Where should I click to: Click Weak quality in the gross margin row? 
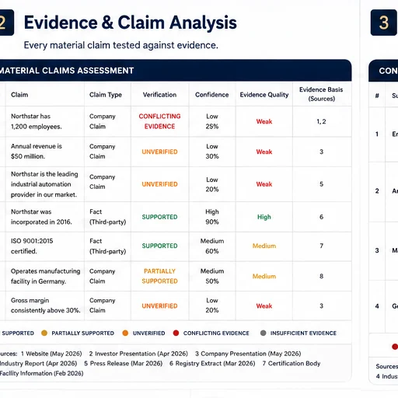coord(264,306)
